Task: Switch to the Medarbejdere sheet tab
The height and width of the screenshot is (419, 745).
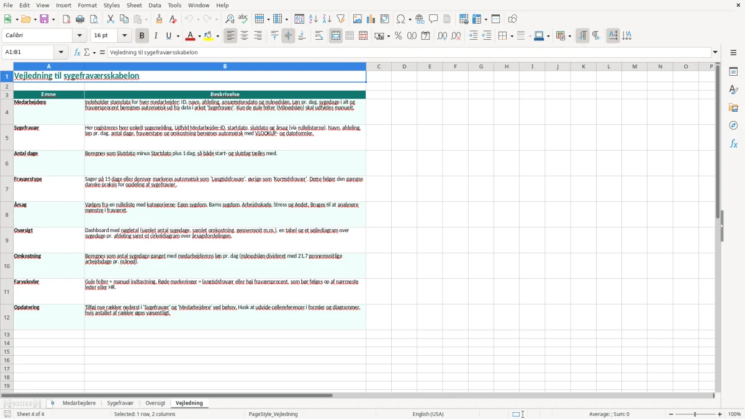Action: (79, 403)
